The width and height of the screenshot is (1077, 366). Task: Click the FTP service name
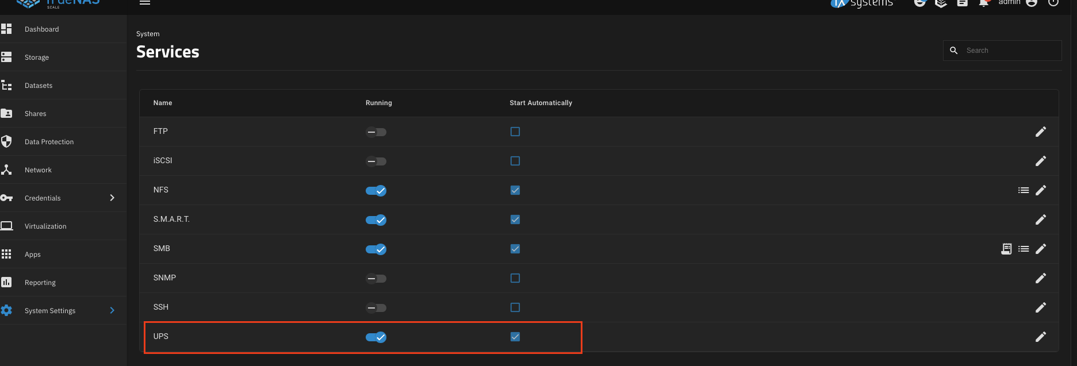tap(160, 131)
